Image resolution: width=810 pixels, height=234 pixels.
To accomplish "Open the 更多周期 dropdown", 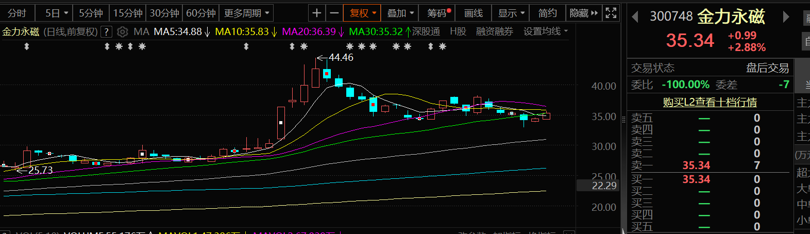I will point(246,13).
